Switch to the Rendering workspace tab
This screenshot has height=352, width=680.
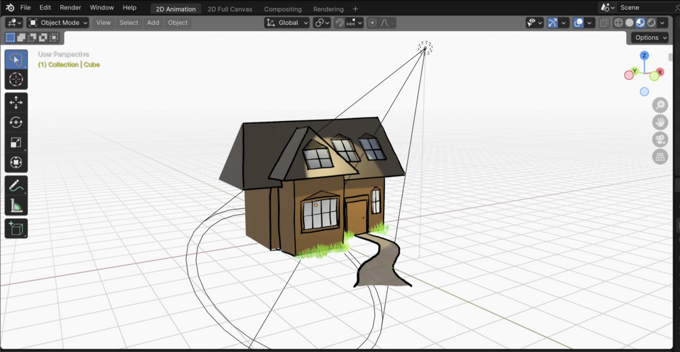pyautogui.click(x=328, y=9)
